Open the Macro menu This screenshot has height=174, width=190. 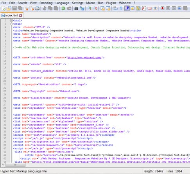(x=91, y=3)
